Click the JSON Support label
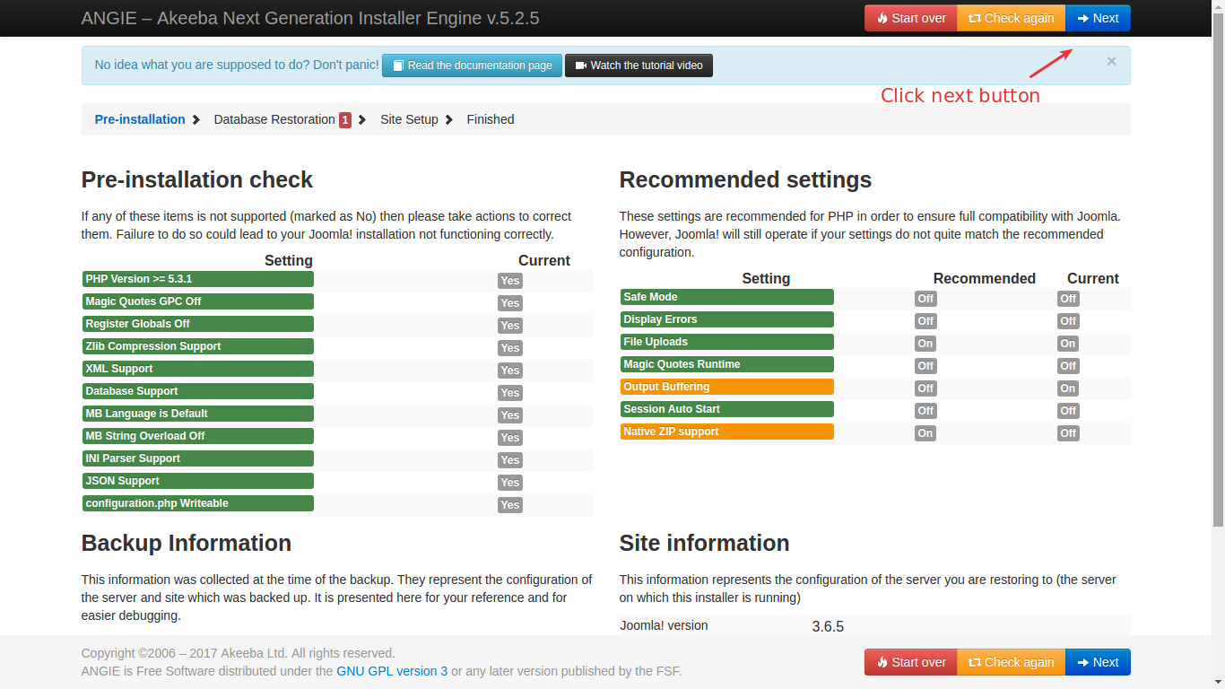 pos(197,481)
